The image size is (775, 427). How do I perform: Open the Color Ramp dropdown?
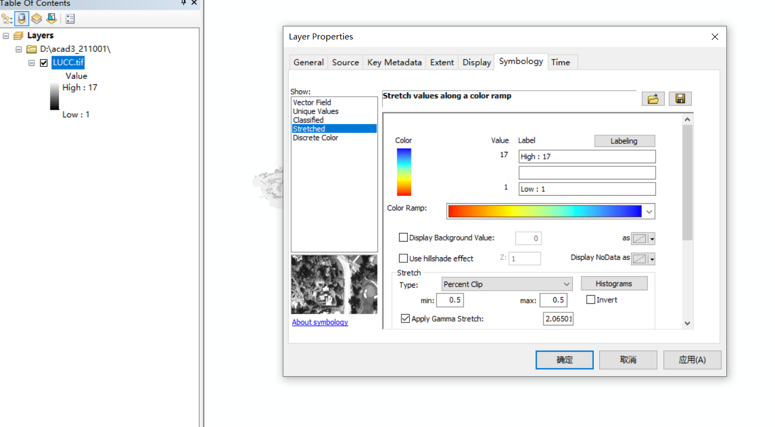(x=649, y=211)
